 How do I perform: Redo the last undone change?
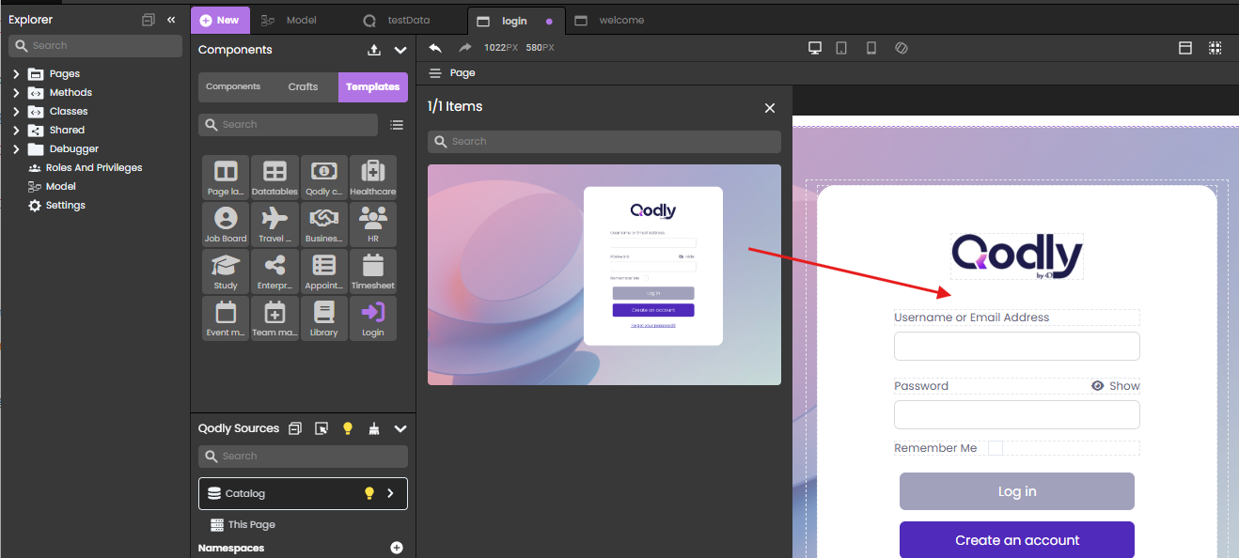click(x=464, y=48)
